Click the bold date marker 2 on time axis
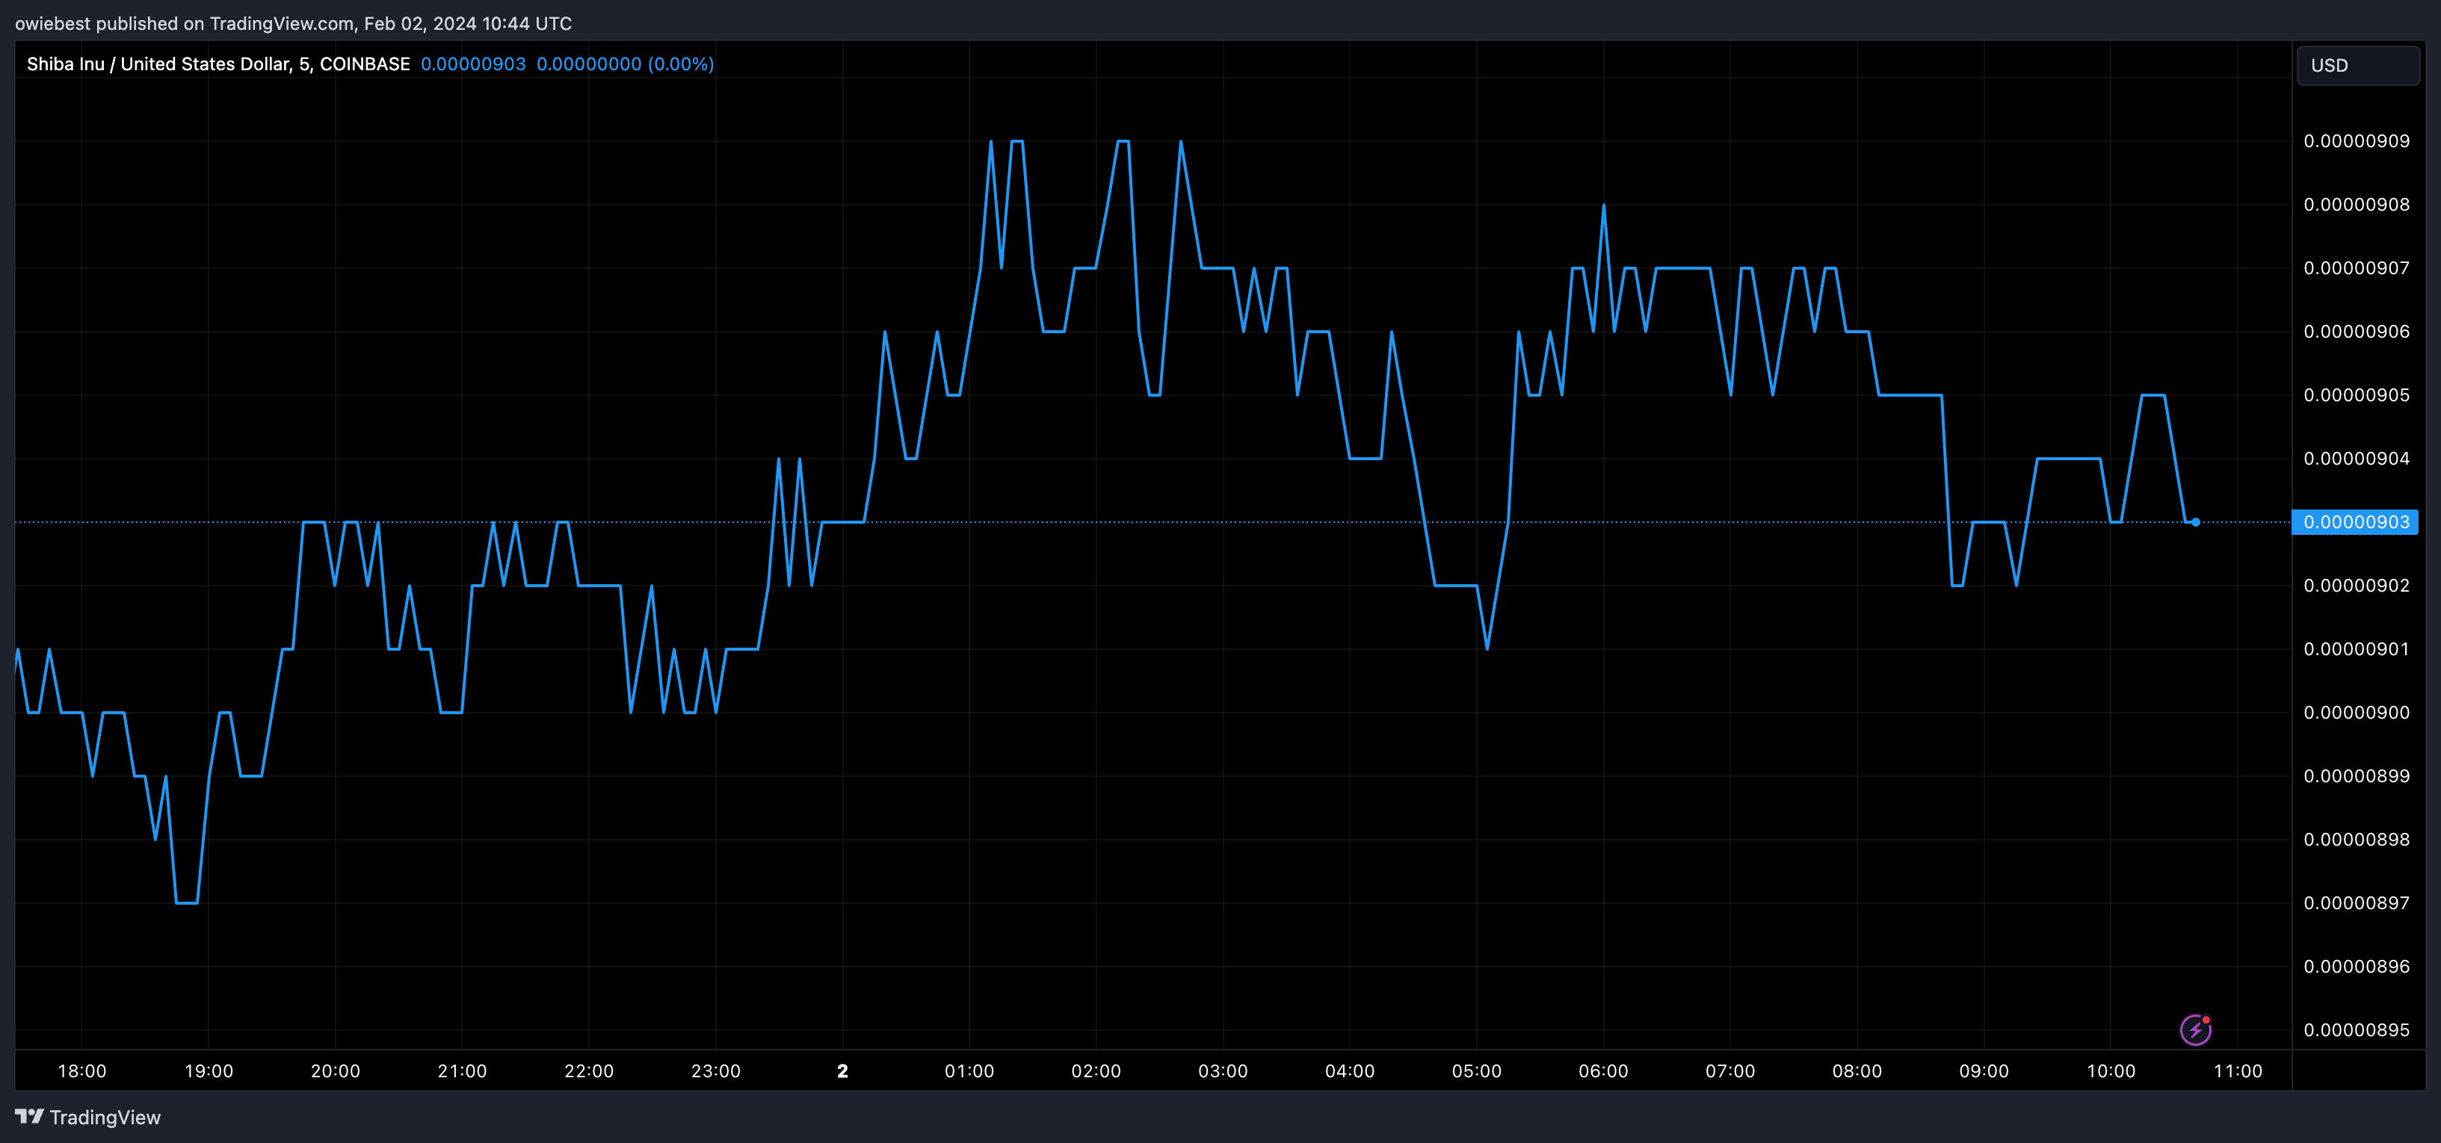 coord(842,1071)
